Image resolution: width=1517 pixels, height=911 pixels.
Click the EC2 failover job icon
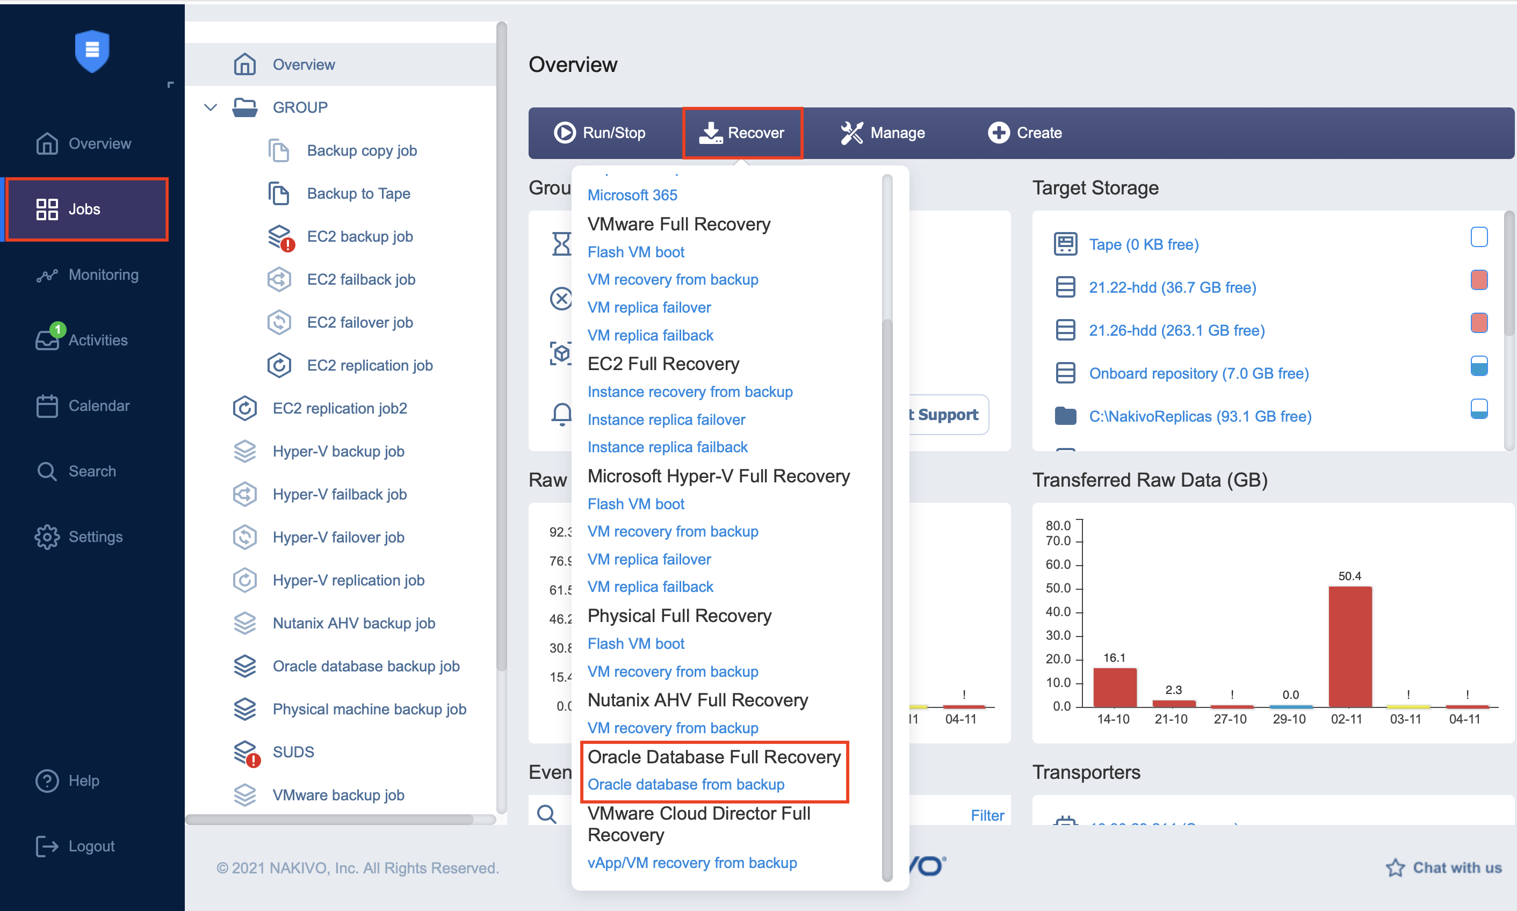tap(279, 322)
